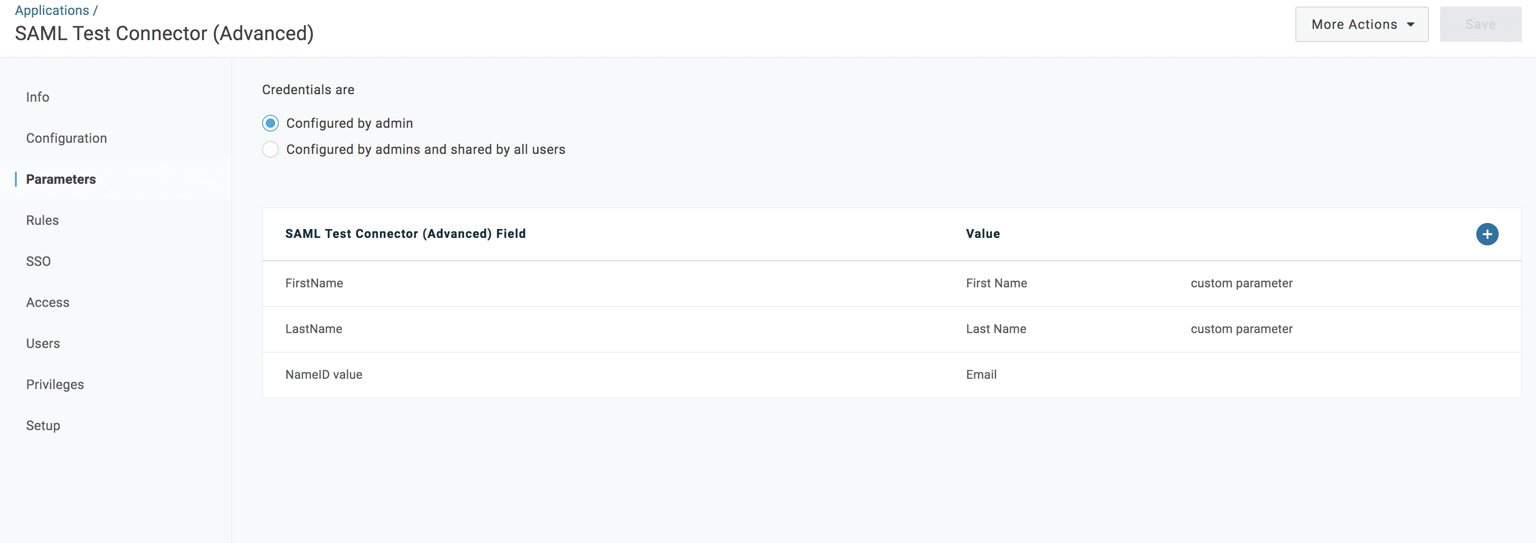Open the Access tab
This screenshot has width=1536, height=543.
[48, 303]
